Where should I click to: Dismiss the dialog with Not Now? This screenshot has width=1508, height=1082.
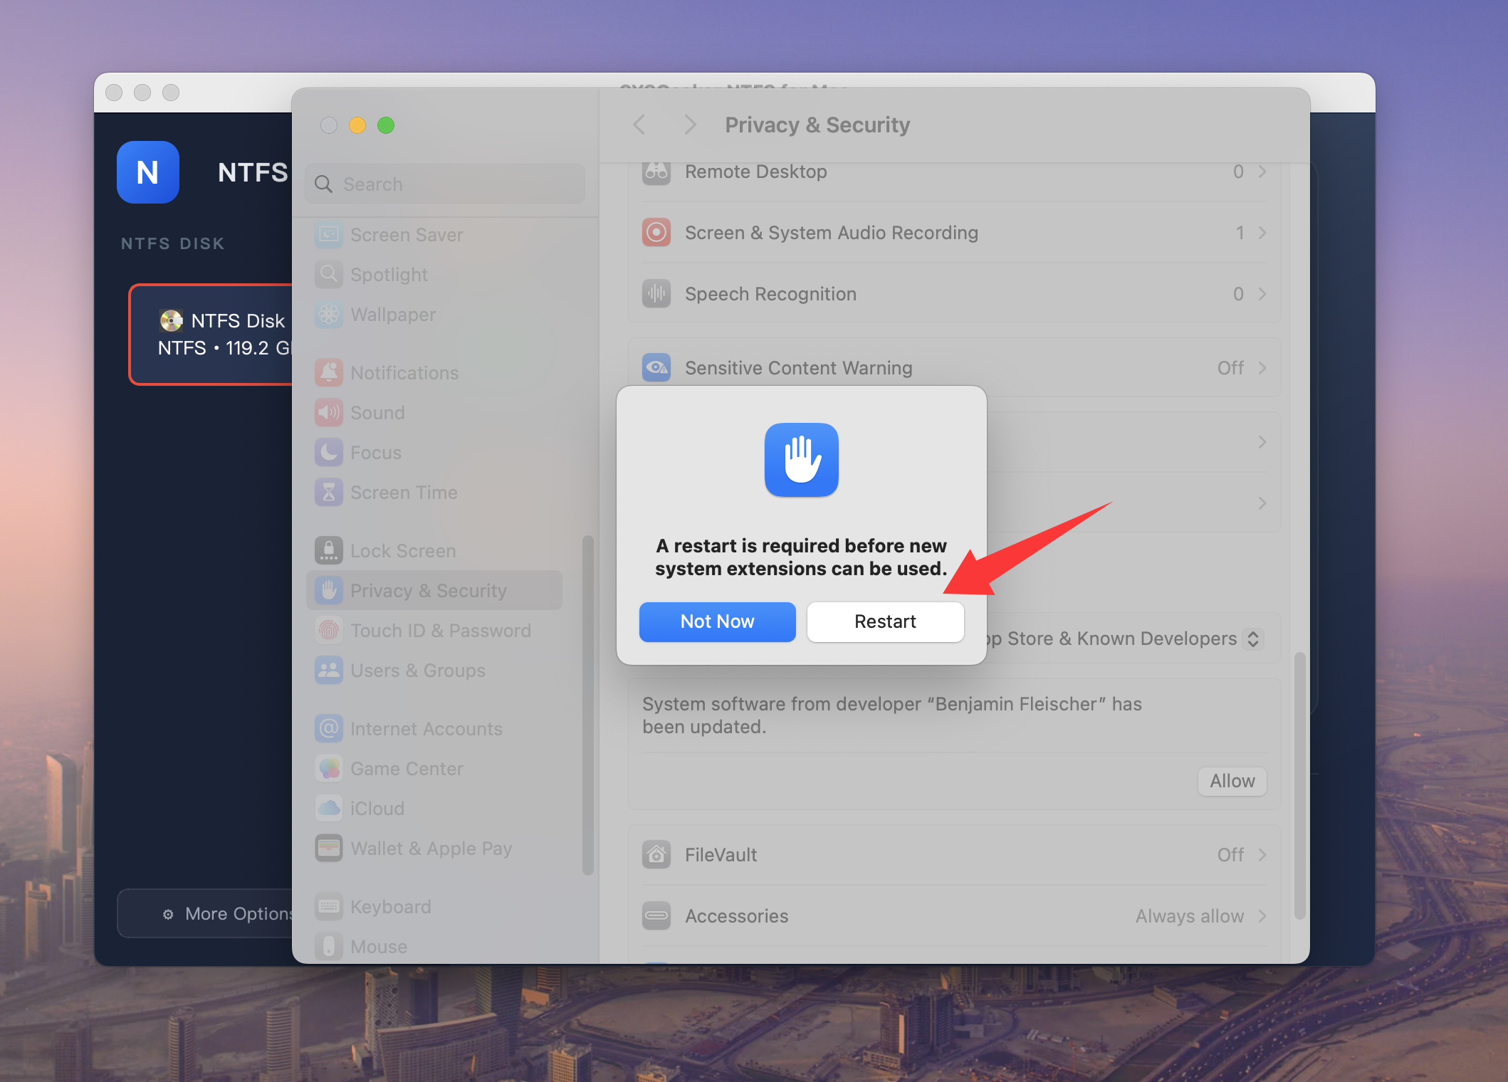717,621
